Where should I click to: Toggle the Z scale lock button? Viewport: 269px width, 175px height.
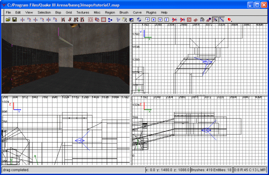pos(166,20)
